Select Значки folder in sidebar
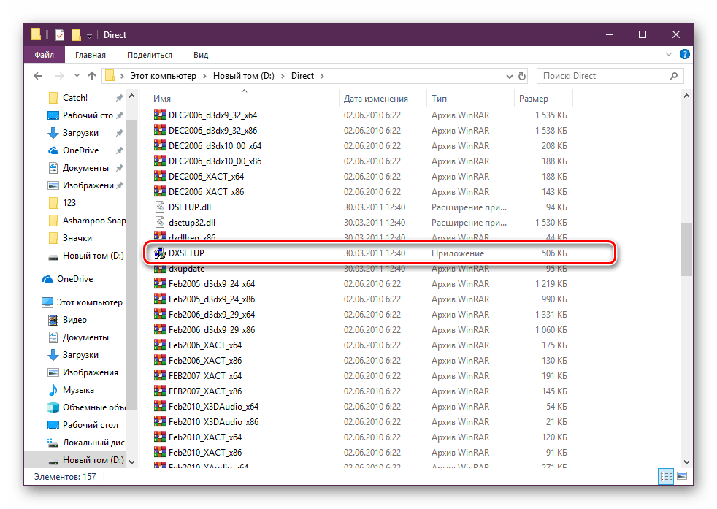 (70, 238)
